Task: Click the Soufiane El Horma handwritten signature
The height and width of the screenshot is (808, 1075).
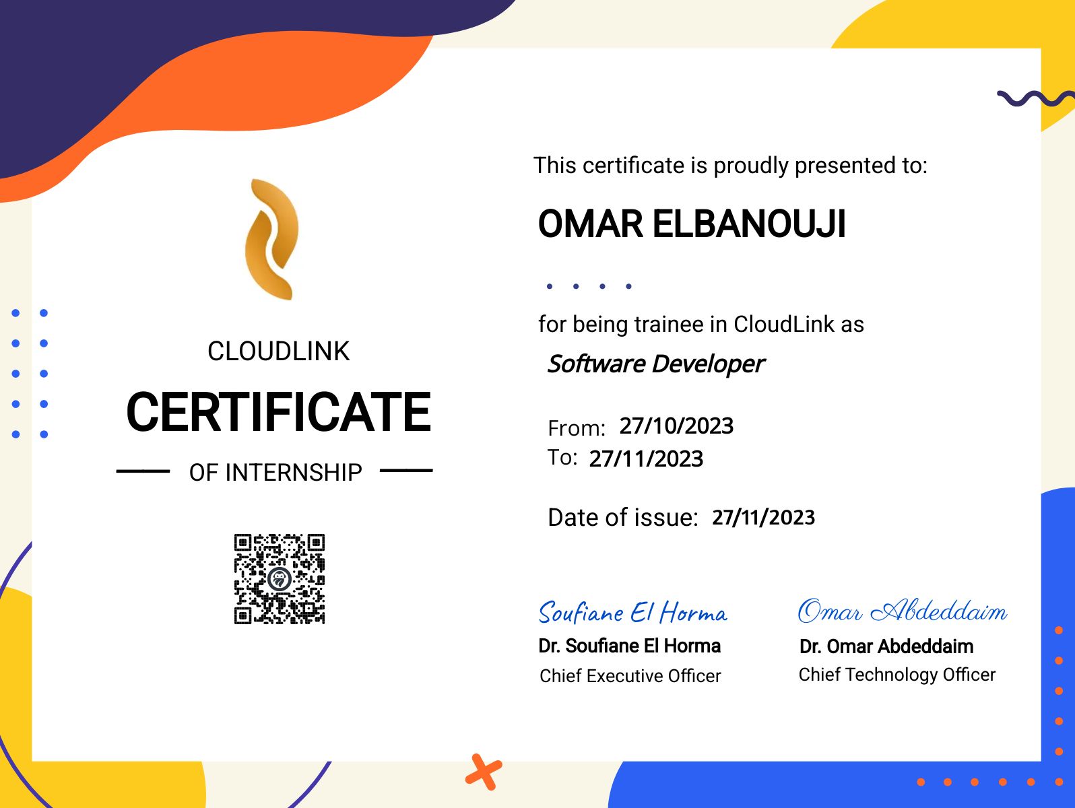Action: 632,612
